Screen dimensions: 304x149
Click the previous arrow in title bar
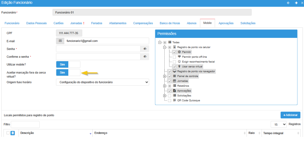click(x=288, y=3)
